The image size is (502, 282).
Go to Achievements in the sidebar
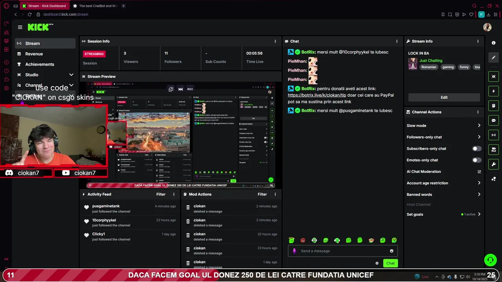click(x=45, y=64)
